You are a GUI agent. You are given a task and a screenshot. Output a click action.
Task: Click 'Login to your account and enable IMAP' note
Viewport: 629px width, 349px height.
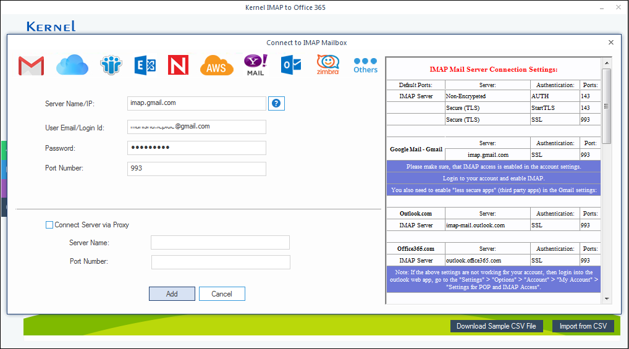coord(494,178)
